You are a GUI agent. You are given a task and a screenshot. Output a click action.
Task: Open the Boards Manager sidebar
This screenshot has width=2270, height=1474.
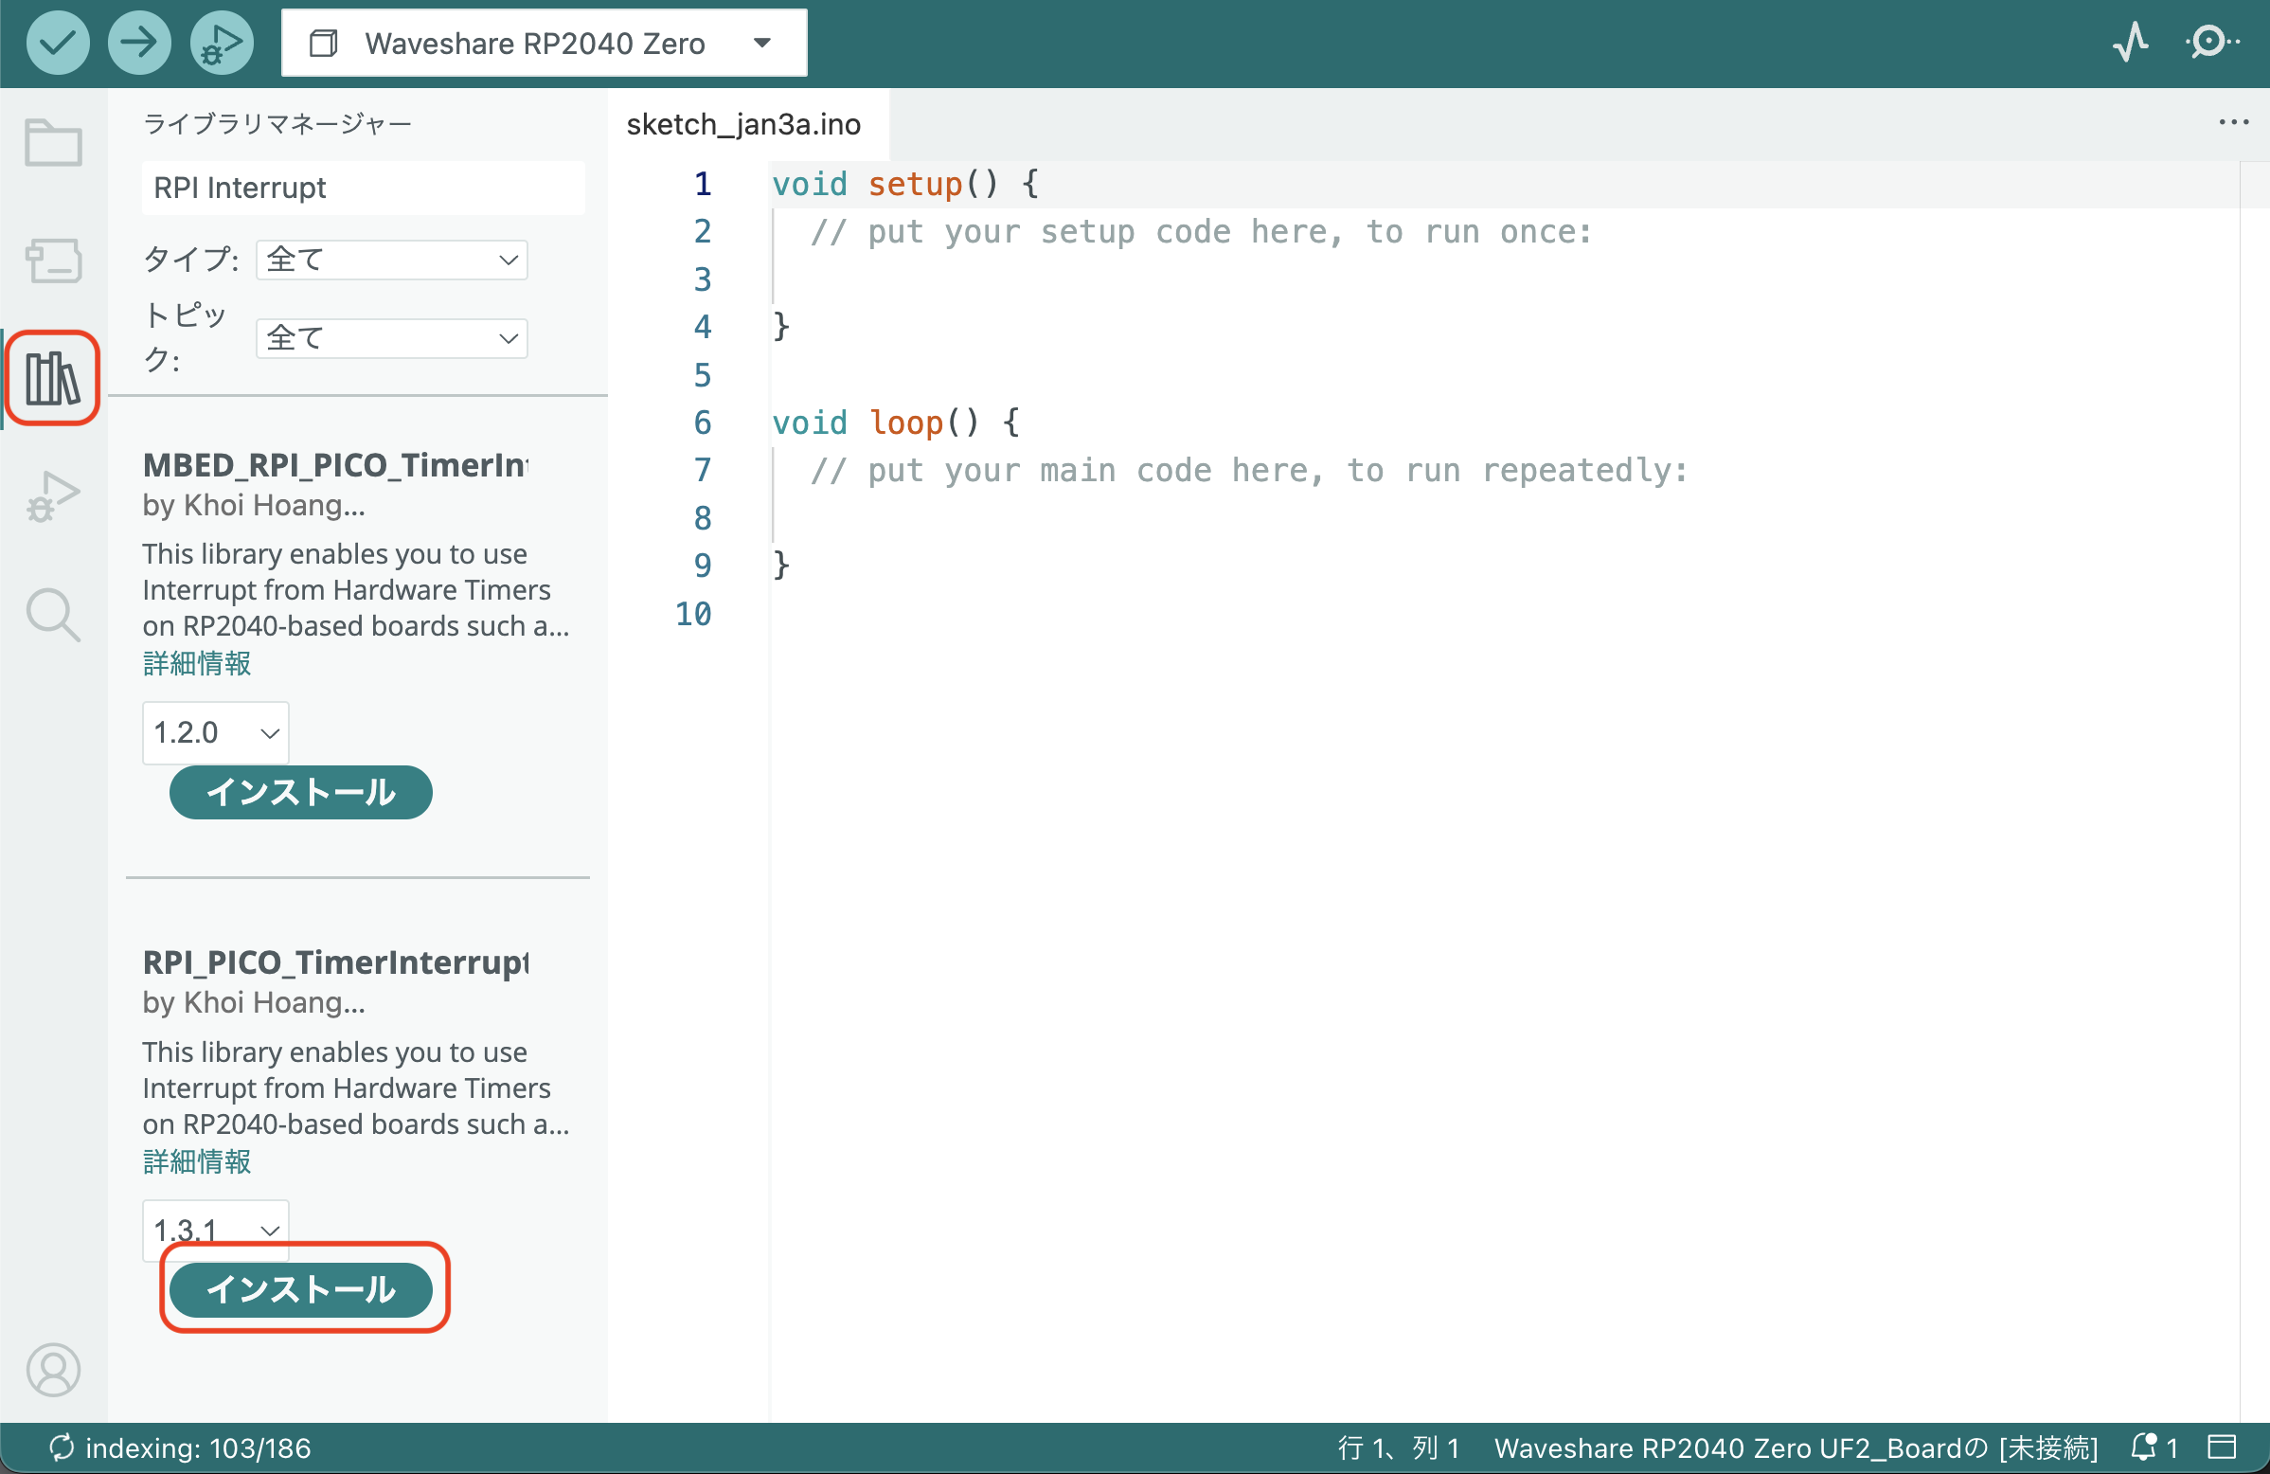pyautogui.click(x=53, y=260)
